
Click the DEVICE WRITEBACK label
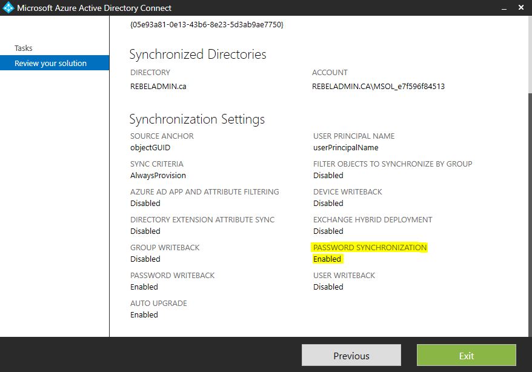(347, 191)
